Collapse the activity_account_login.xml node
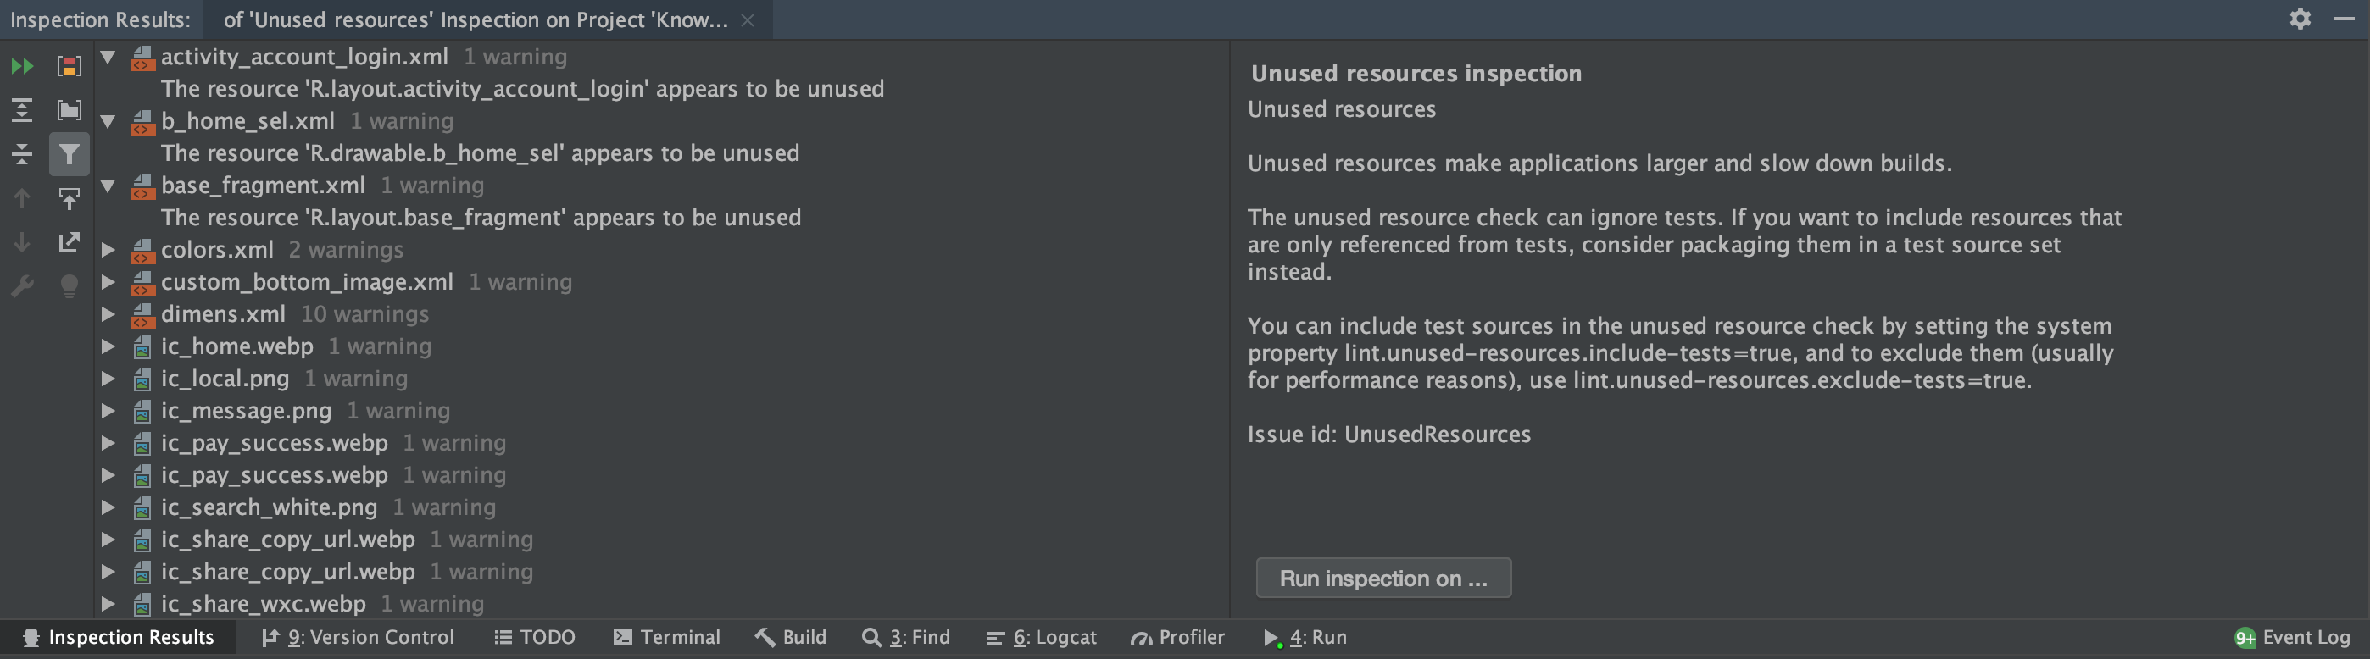This screenshot has width=2370, height=659. coord(108,57)
